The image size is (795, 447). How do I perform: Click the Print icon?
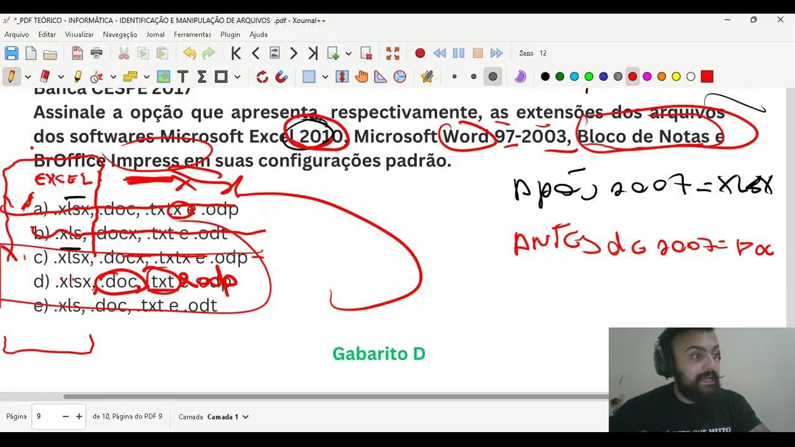point(96,53)
